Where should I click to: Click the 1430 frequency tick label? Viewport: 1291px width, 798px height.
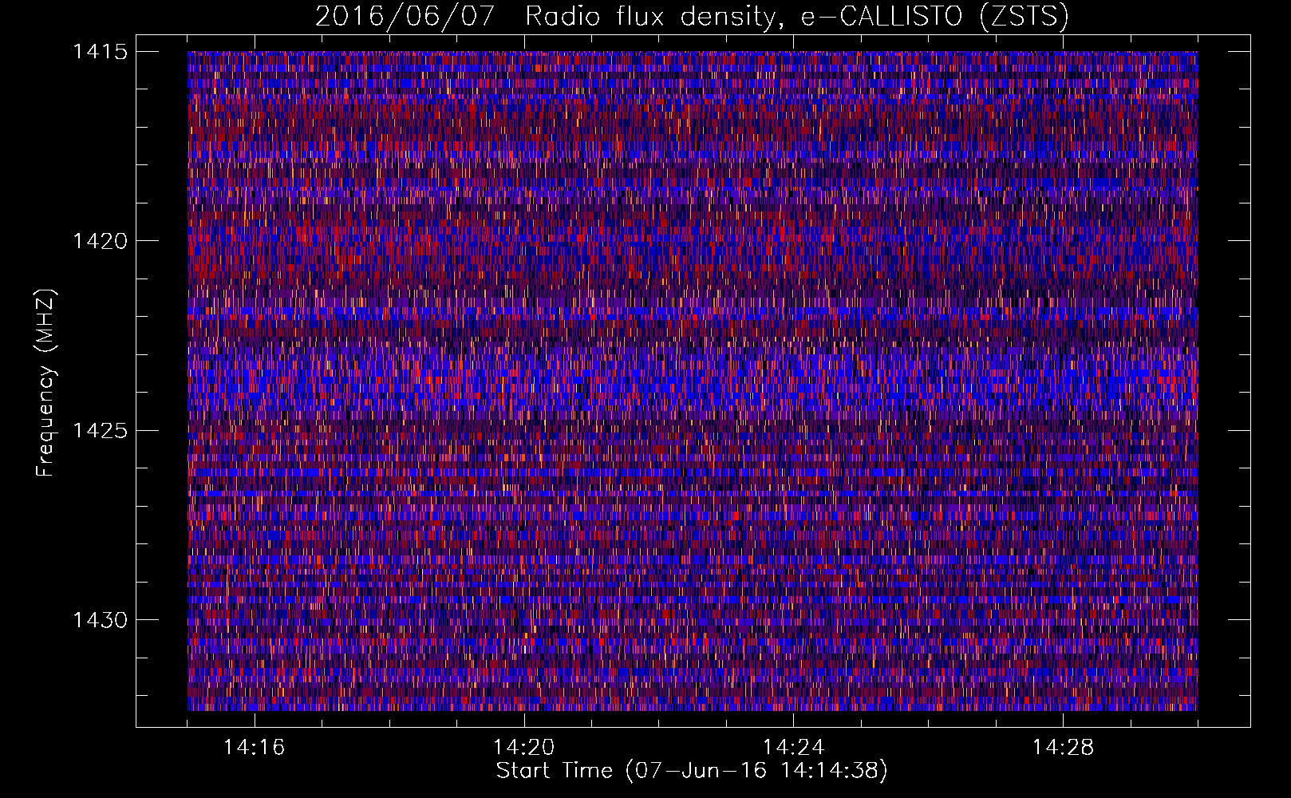[x=101, y=620]
